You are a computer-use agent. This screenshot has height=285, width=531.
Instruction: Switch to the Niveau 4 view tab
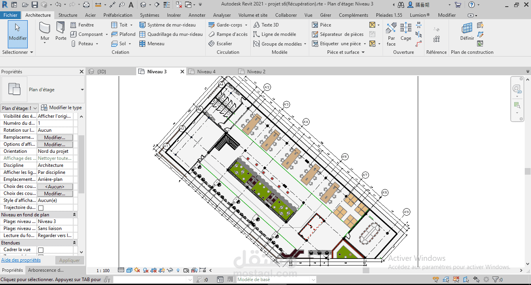pyautogui.click(x=206, y=72)
